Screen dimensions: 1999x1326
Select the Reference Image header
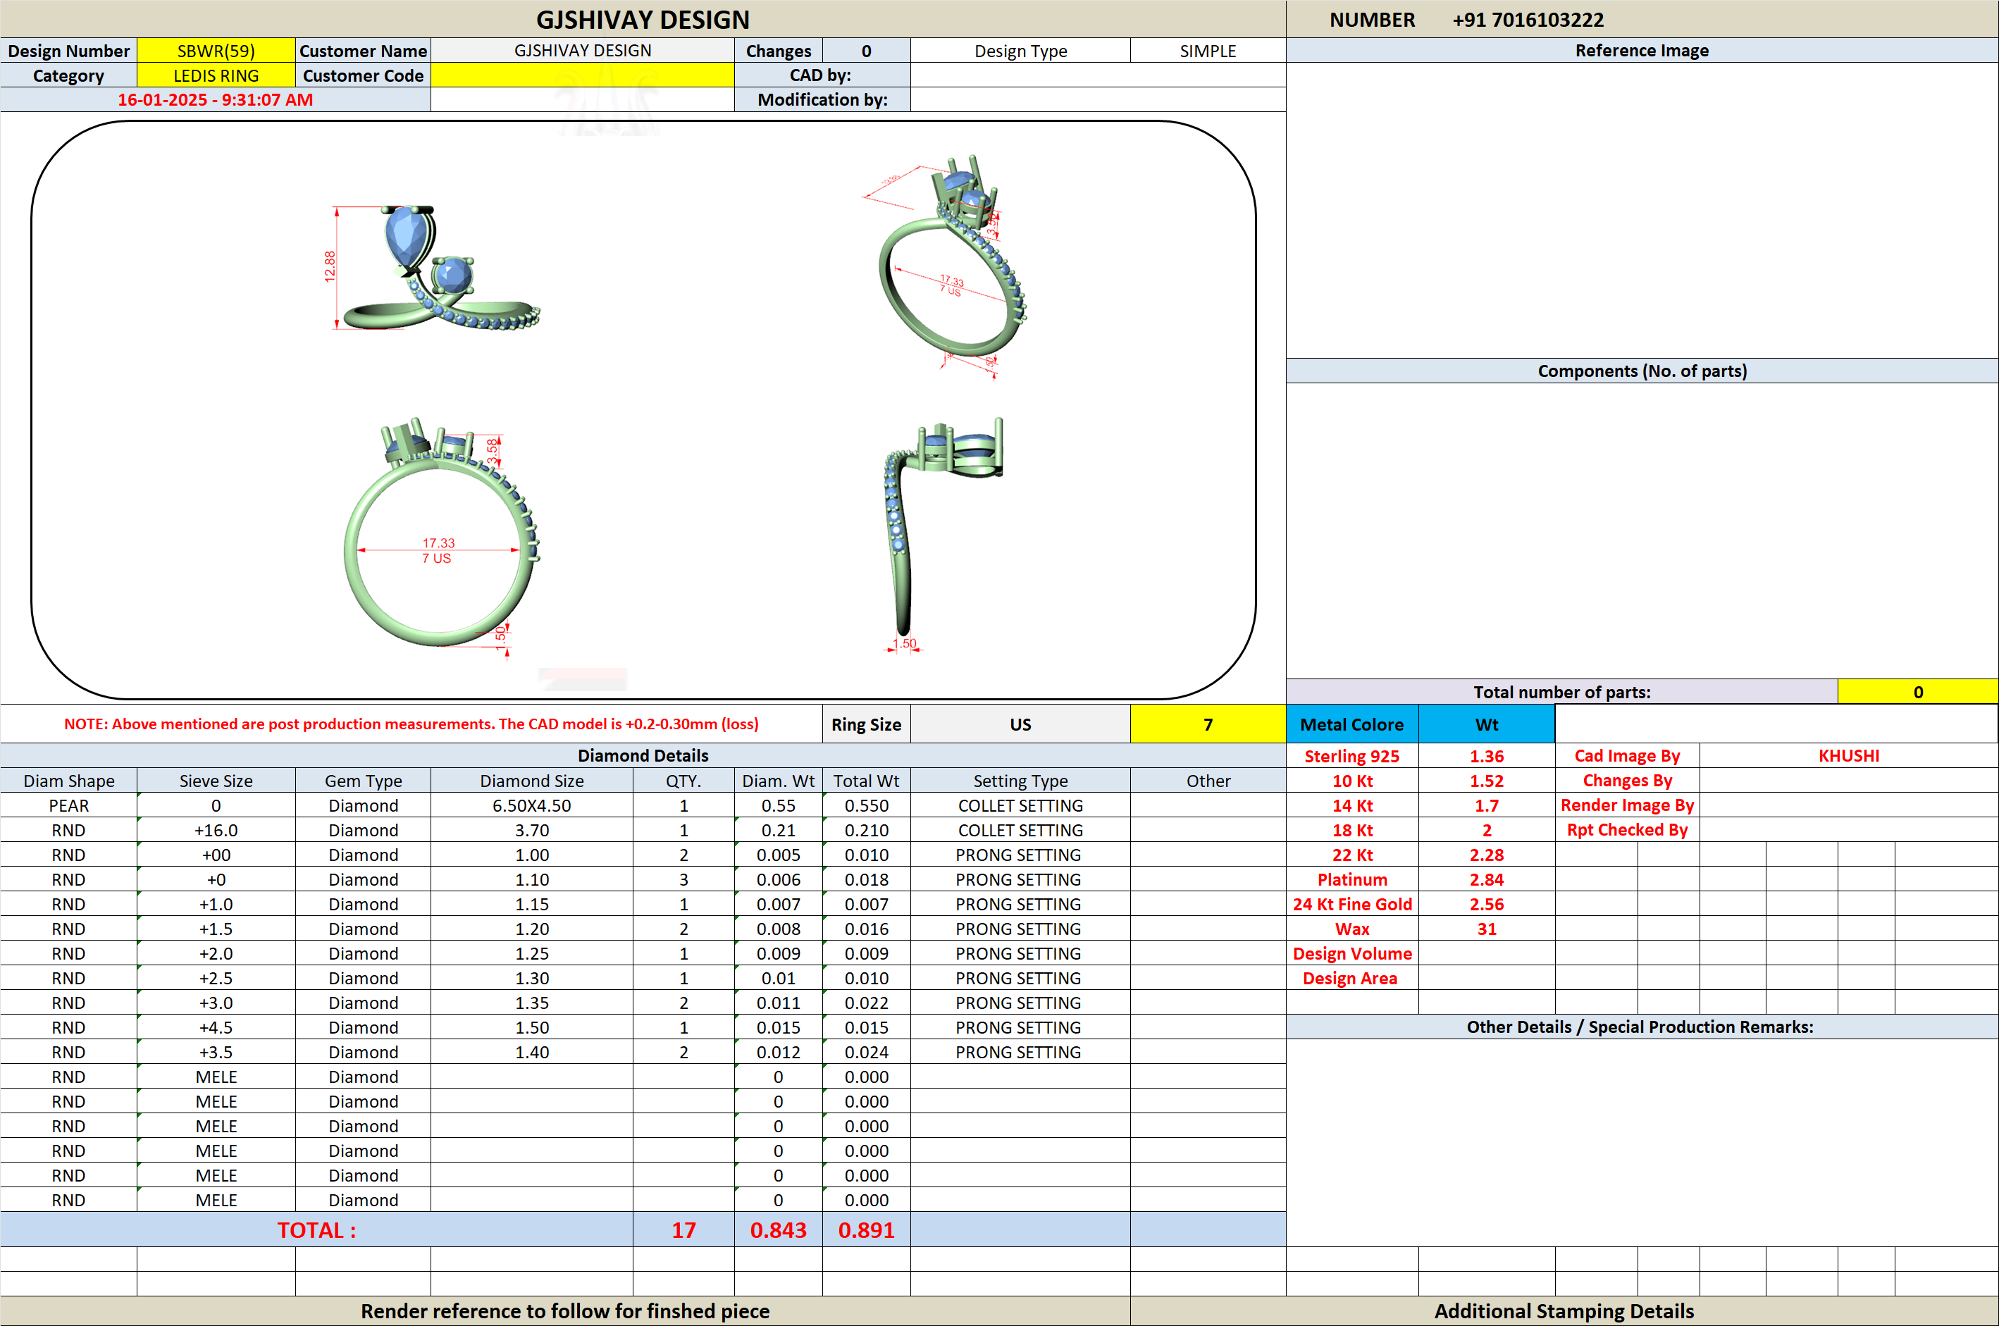tap(1641, 51)
